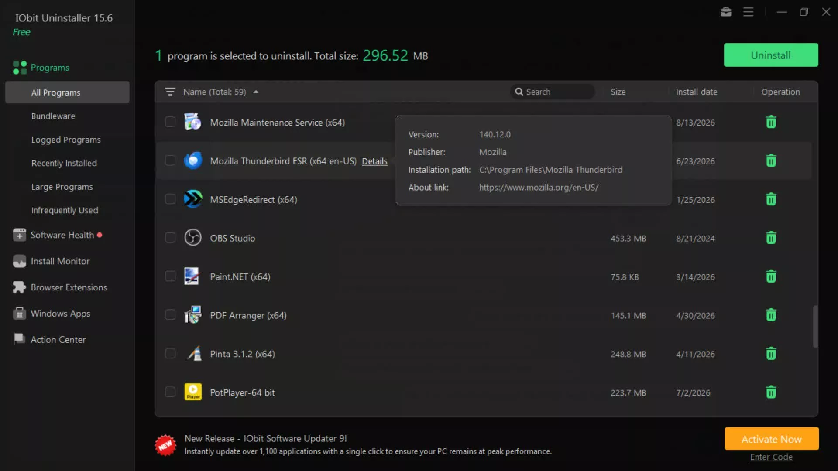This screenshot has height=471, width=838.
Task: Click the New Release Software Updater headline
Action: 265,438
